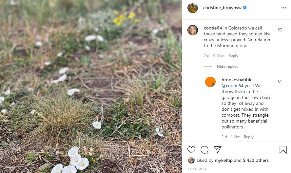Open brookesbabbles' orange avatar
Screen dimensions: 291x173
[x=210, y=82]
